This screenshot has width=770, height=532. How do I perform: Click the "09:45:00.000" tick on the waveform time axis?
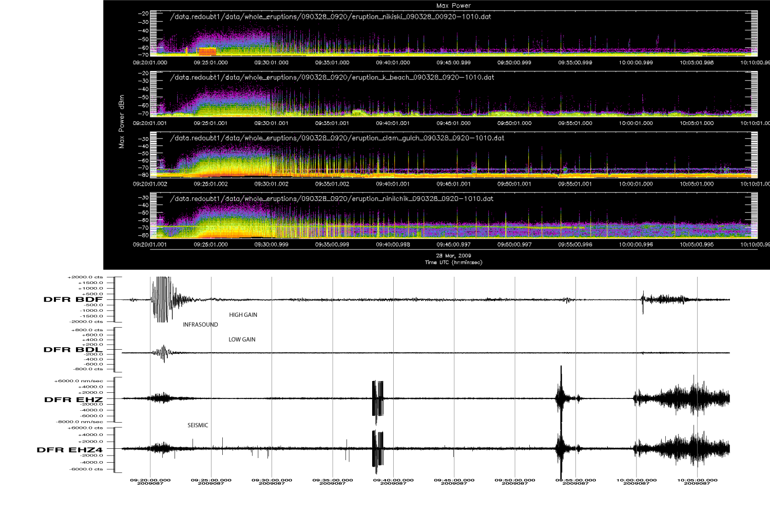click(454, 480)
